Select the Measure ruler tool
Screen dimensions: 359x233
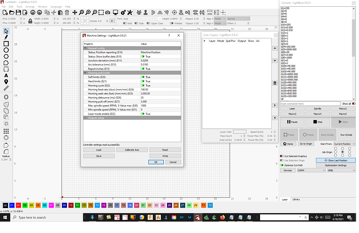point(6,88)
